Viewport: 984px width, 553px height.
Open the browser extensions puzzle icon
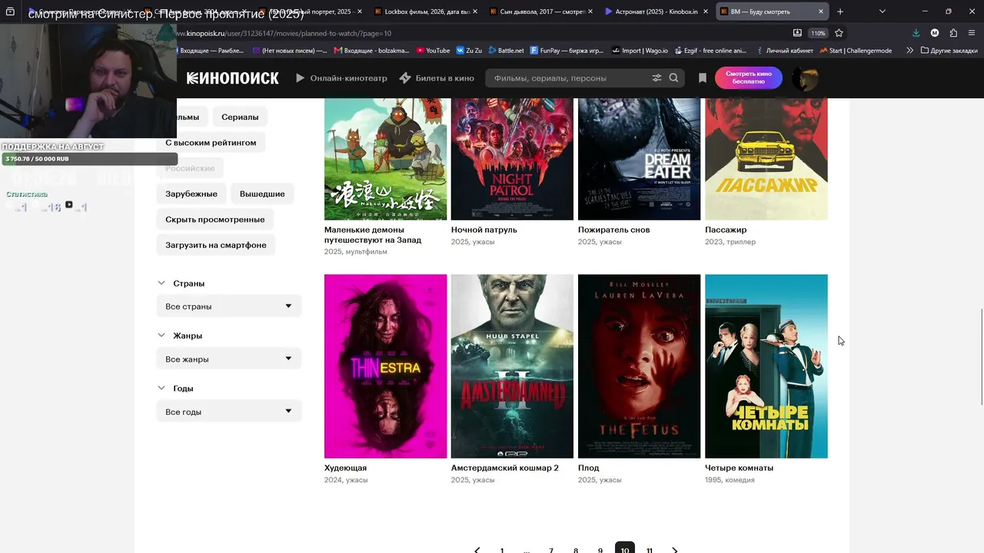(953, 33)
